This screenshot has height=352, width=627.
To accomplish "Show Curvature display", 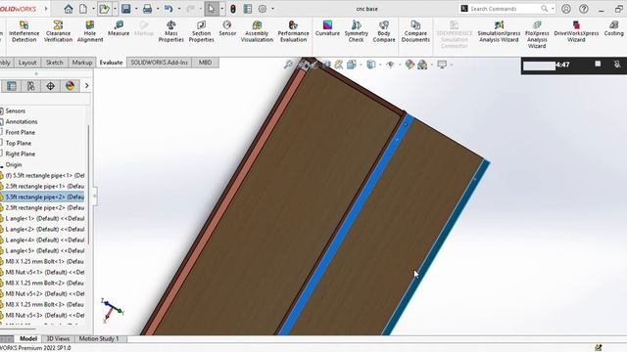I will point(327,28).
